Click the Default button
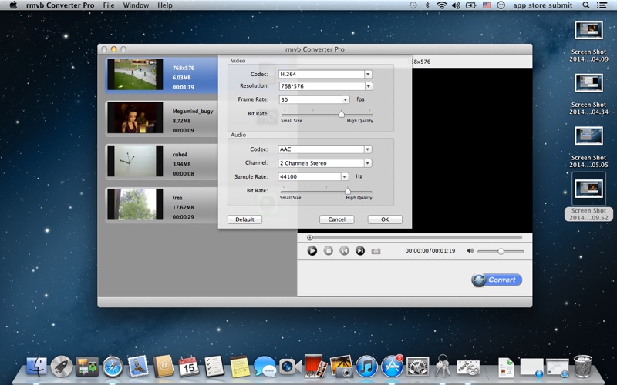 click(244, 219)
